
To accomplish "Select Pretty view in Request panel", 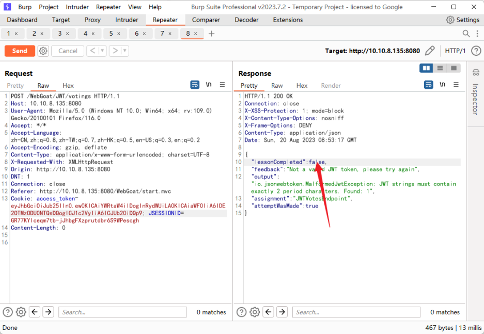I will click(x=15, y=85).
